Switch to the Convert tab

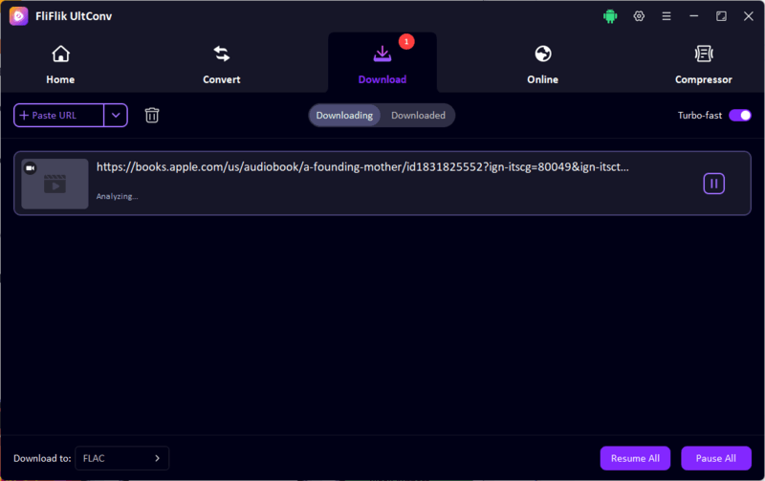point(222,64)
